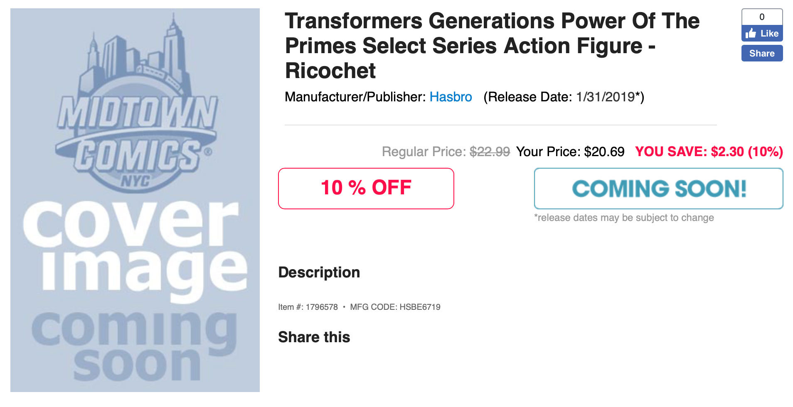The width and height of the screenshot is (793, 407).
Task: Click the Share this heading
Action: (314, 337)
